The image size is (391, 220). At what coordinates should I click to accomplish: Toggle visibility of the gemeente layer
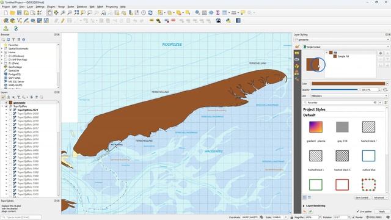click(x=6, y=103)
